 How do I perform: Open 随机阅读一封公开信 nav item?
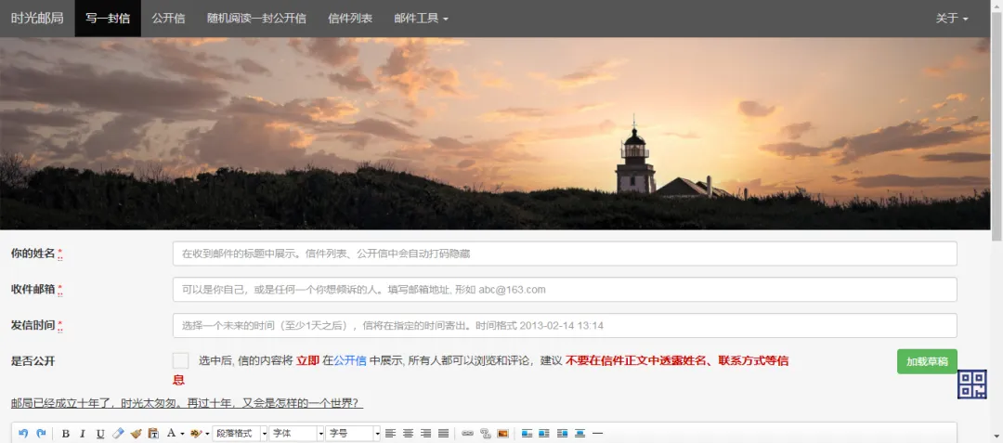pos(256,19)
